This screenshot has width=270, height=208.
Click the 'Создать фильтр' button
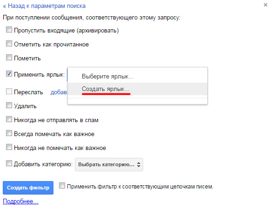(x=28, y=188)
